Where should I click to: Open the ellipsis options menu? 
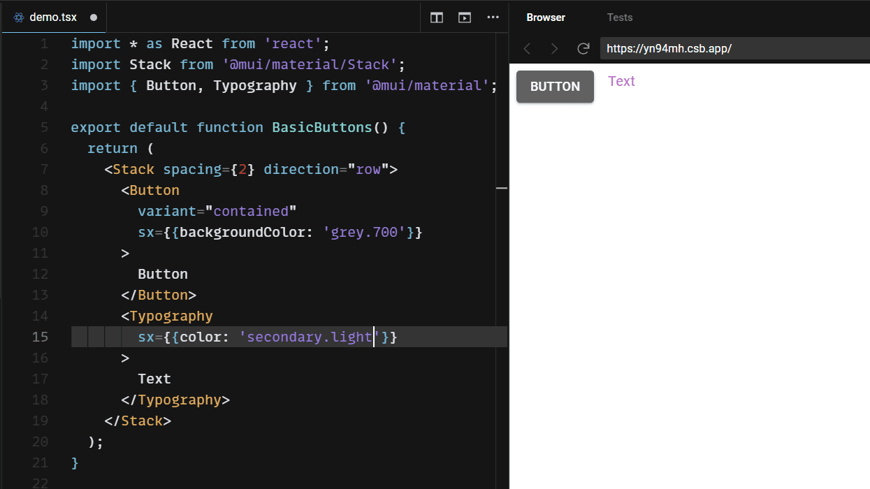pos(493,17)
